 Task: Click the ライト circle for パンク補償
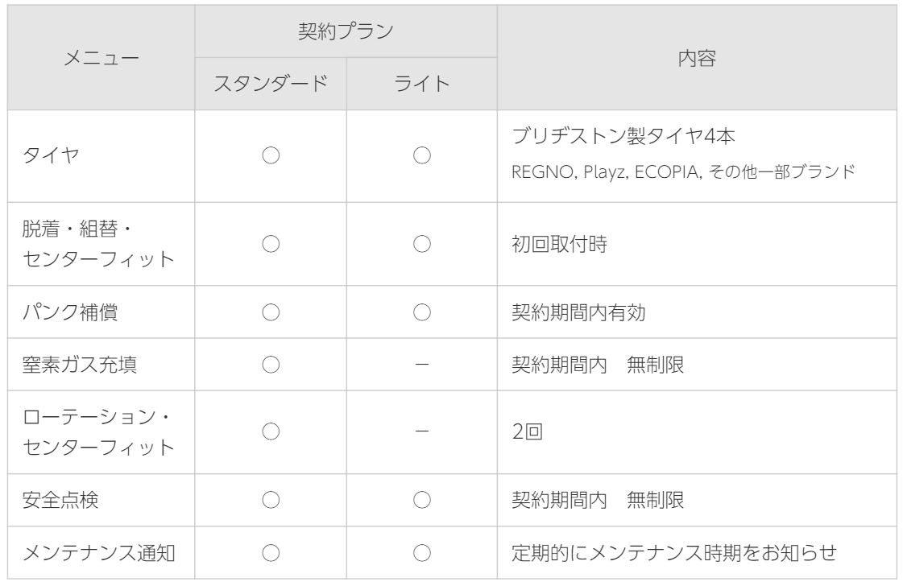pos(421,313)
